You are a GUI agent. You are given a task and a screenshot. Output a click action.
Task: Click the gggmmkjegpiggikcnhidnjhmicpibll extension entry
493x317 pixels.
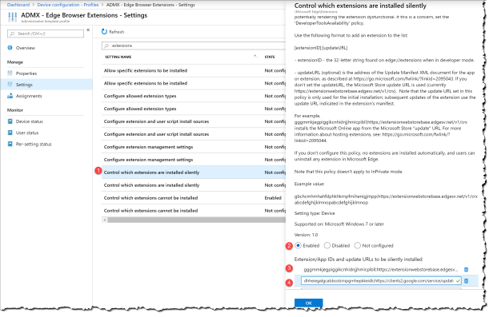click(x=381, y=269)
